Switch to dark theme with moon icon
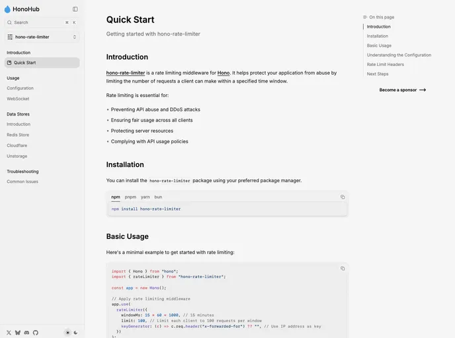The width and height of the screenshot is (455, 338). tap(75, 332)
